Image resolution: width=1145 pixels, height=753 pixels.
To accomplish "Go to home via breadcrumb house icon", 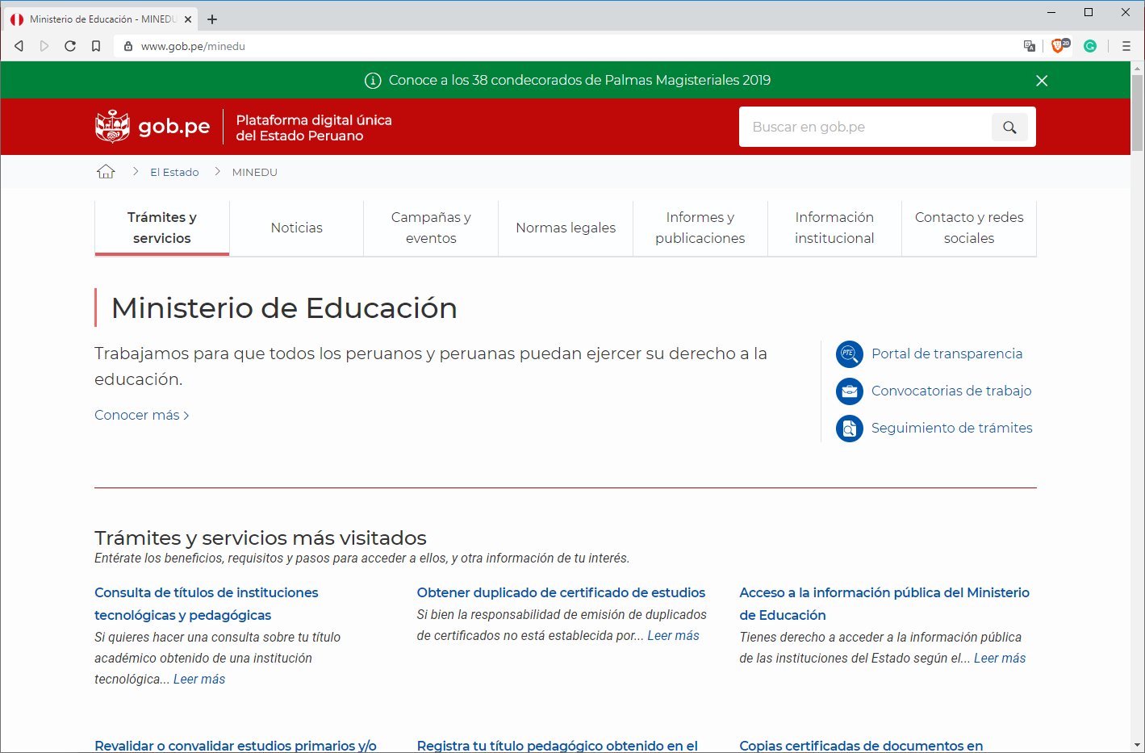I will tap(106, 172).
